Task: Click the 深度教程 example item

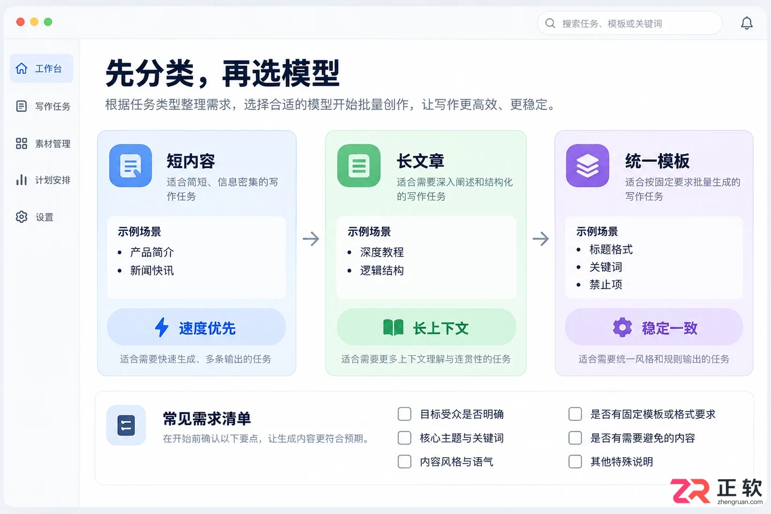Action: pos(382,252)
